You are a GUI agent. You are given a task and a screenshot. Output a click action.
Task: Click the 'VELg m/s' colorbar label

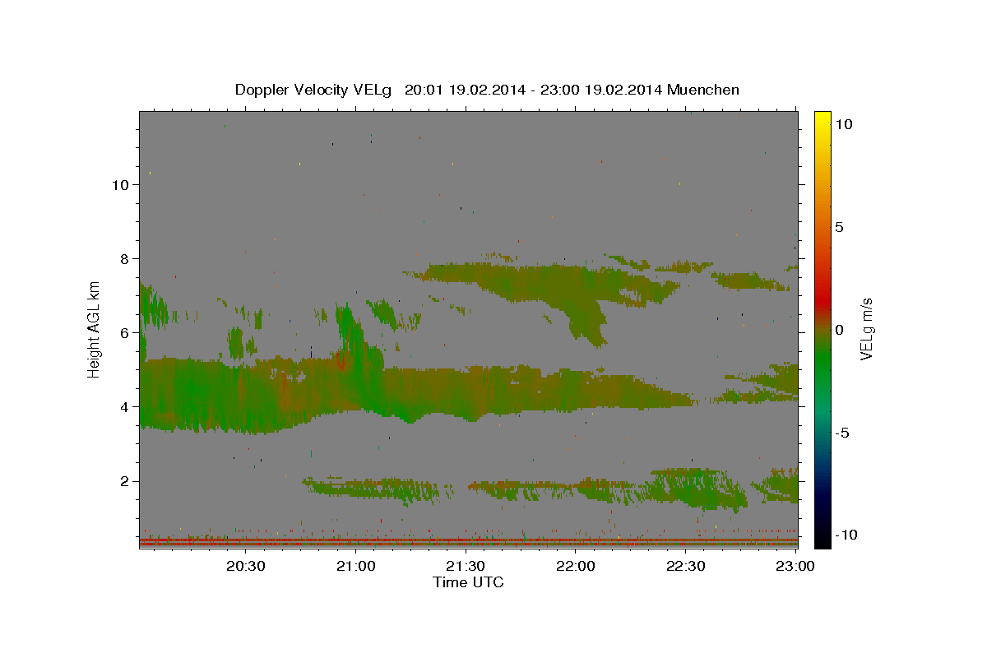tap(866, 329)
